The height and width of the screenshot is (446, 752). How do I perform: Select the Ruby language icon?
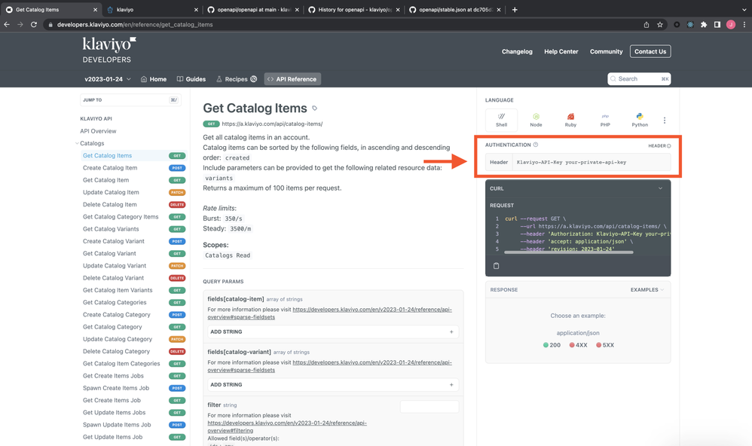[x=570, y=120]
